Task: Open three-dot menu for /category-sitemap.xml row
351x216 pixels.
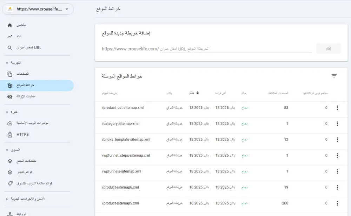Action: click(338, 123)
